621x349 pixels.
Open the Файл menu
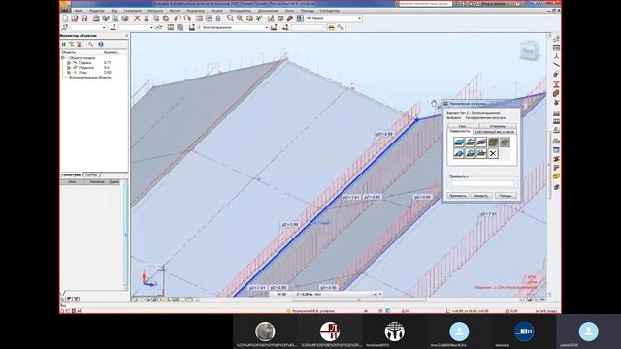click(79, 11)
